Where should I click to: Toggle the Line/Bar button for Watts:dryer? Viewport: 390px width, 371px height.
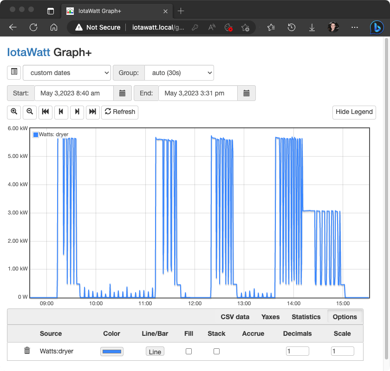click(x=155, y=352)
